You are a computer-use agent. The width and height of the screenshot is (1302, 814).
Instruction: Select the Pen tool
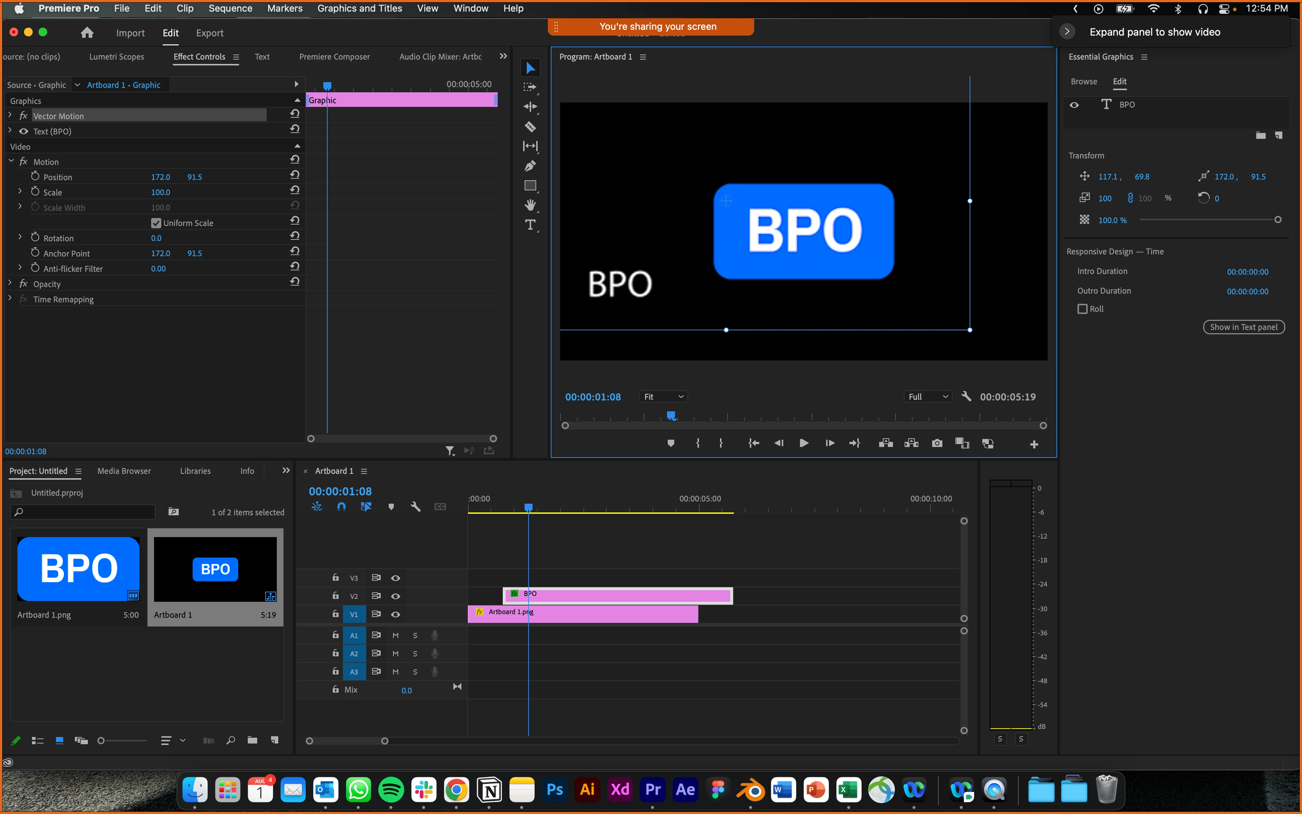pos(530,166)
